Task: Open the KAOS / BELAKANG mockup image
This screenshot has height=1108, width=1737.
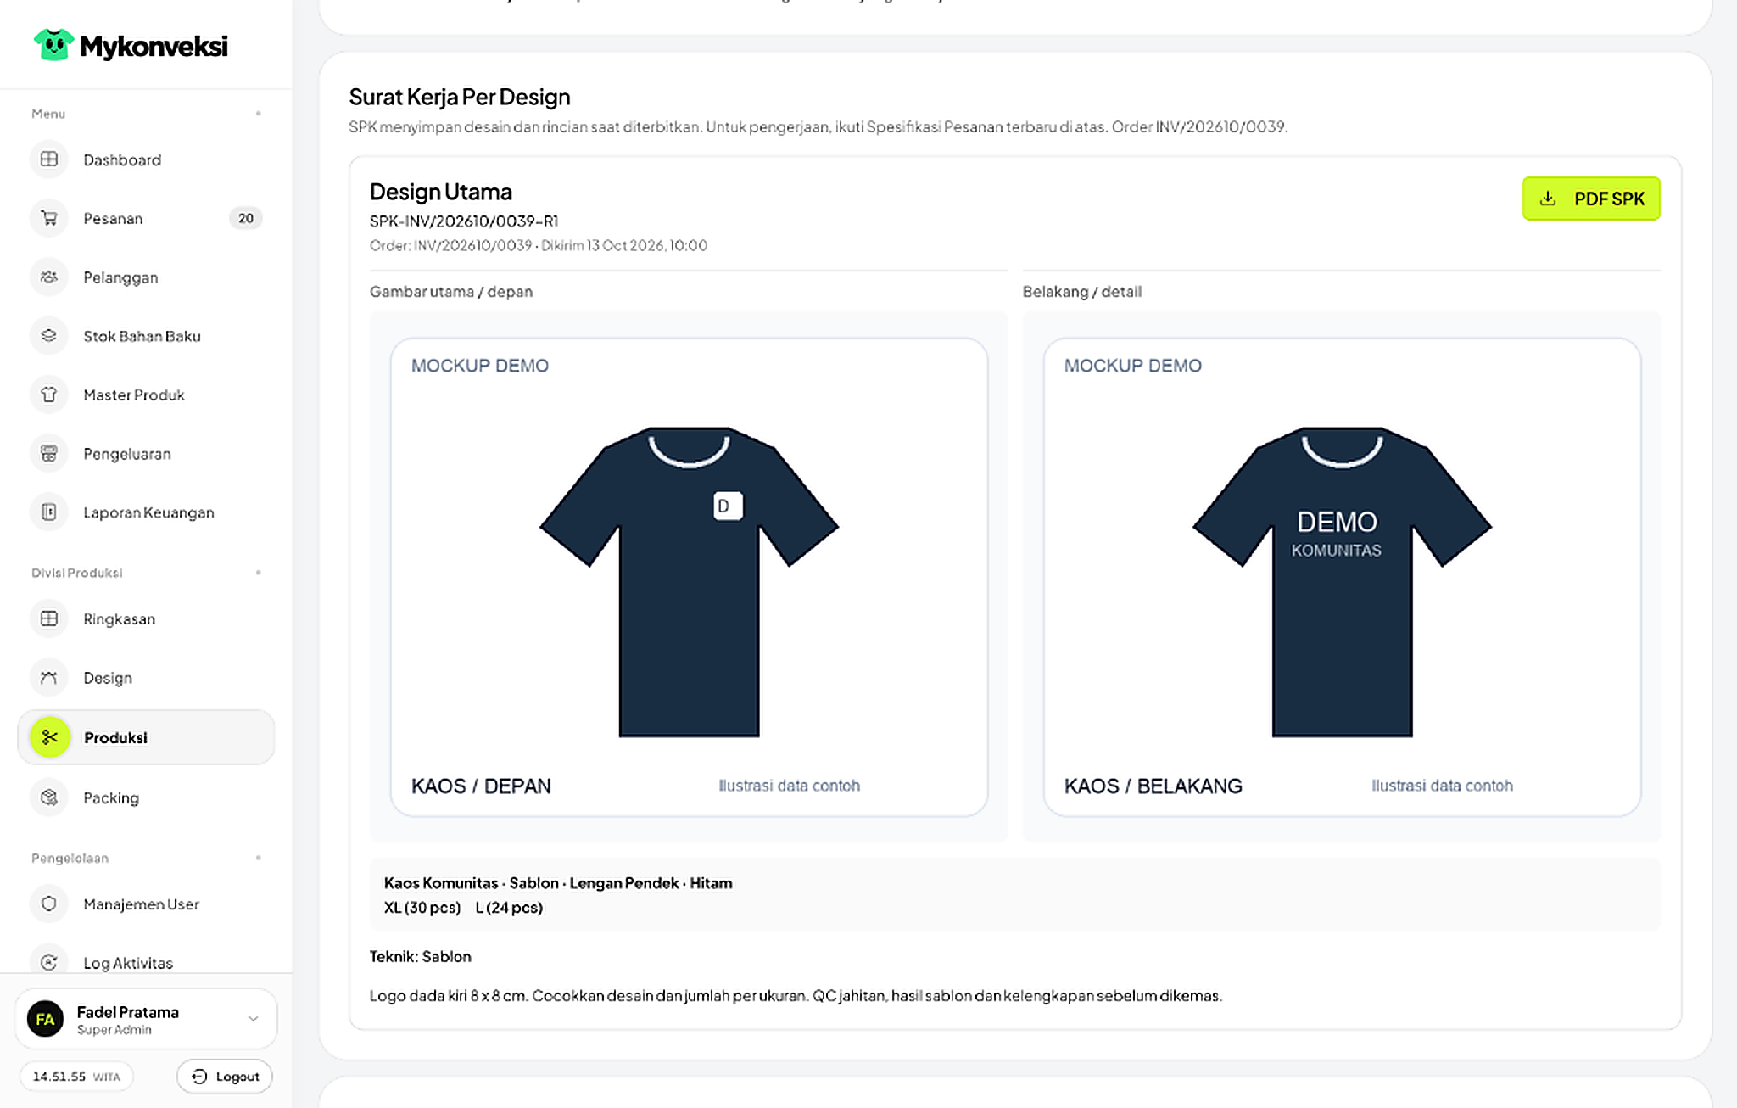Action: coord(1342,577)
